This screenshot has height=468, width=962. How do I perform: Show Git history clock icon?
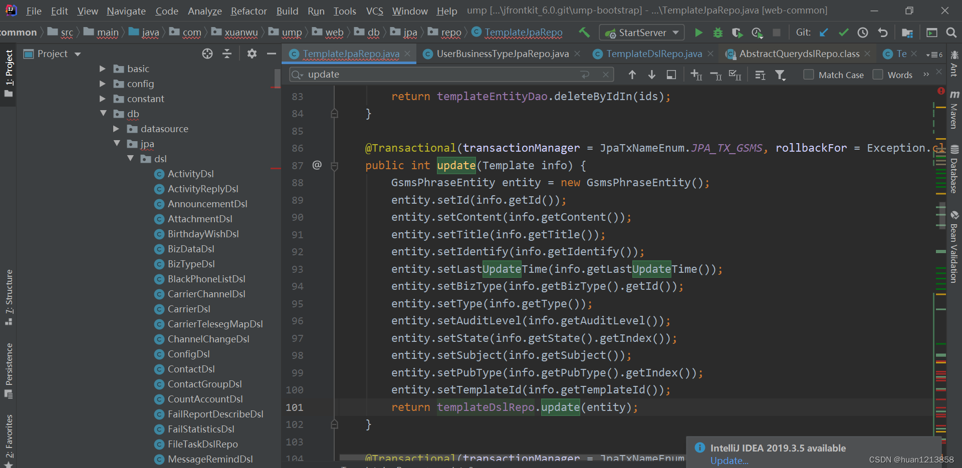[x=863, y=33]
